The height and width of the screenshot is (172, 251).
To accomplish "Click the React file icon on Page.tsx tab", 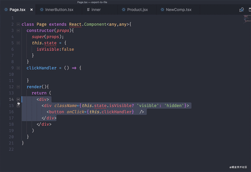I will click(6, 10).
